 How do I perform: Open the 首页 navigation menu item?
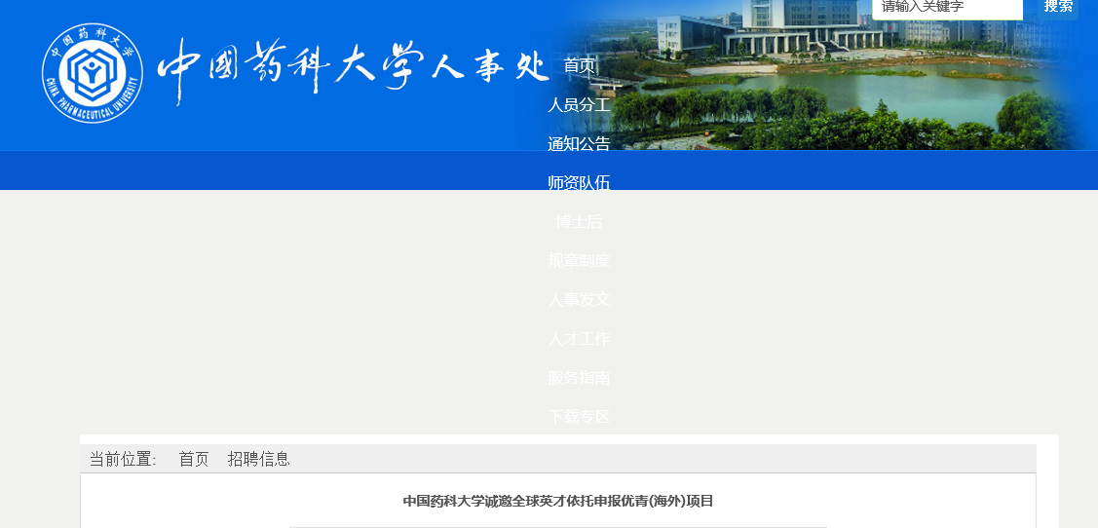click(x=579, y=66)
